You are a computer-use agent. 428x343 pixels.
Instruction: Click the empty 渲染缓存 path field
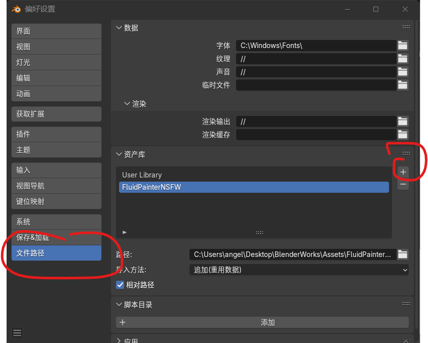point(317,135)
